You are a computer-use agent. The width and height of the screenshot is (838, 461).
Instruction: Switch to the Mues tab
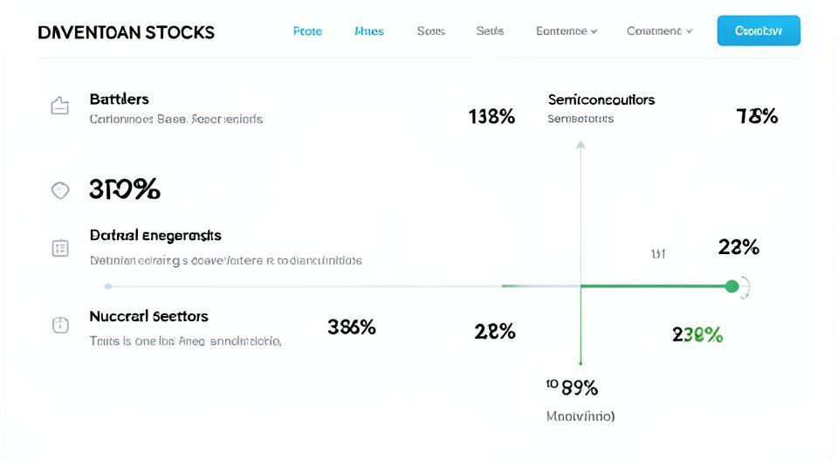pos(369,31)
